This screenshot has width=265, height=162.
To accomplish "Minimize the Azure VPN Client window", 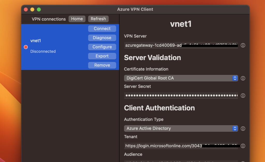I will point(32,10).
